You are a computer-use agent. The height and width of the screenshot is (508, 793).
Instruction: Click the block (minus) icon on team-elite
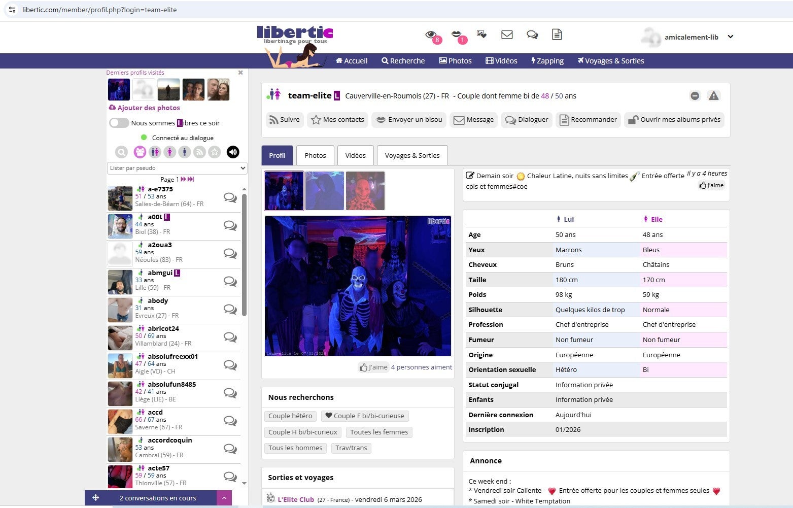[x=695, y=96]
